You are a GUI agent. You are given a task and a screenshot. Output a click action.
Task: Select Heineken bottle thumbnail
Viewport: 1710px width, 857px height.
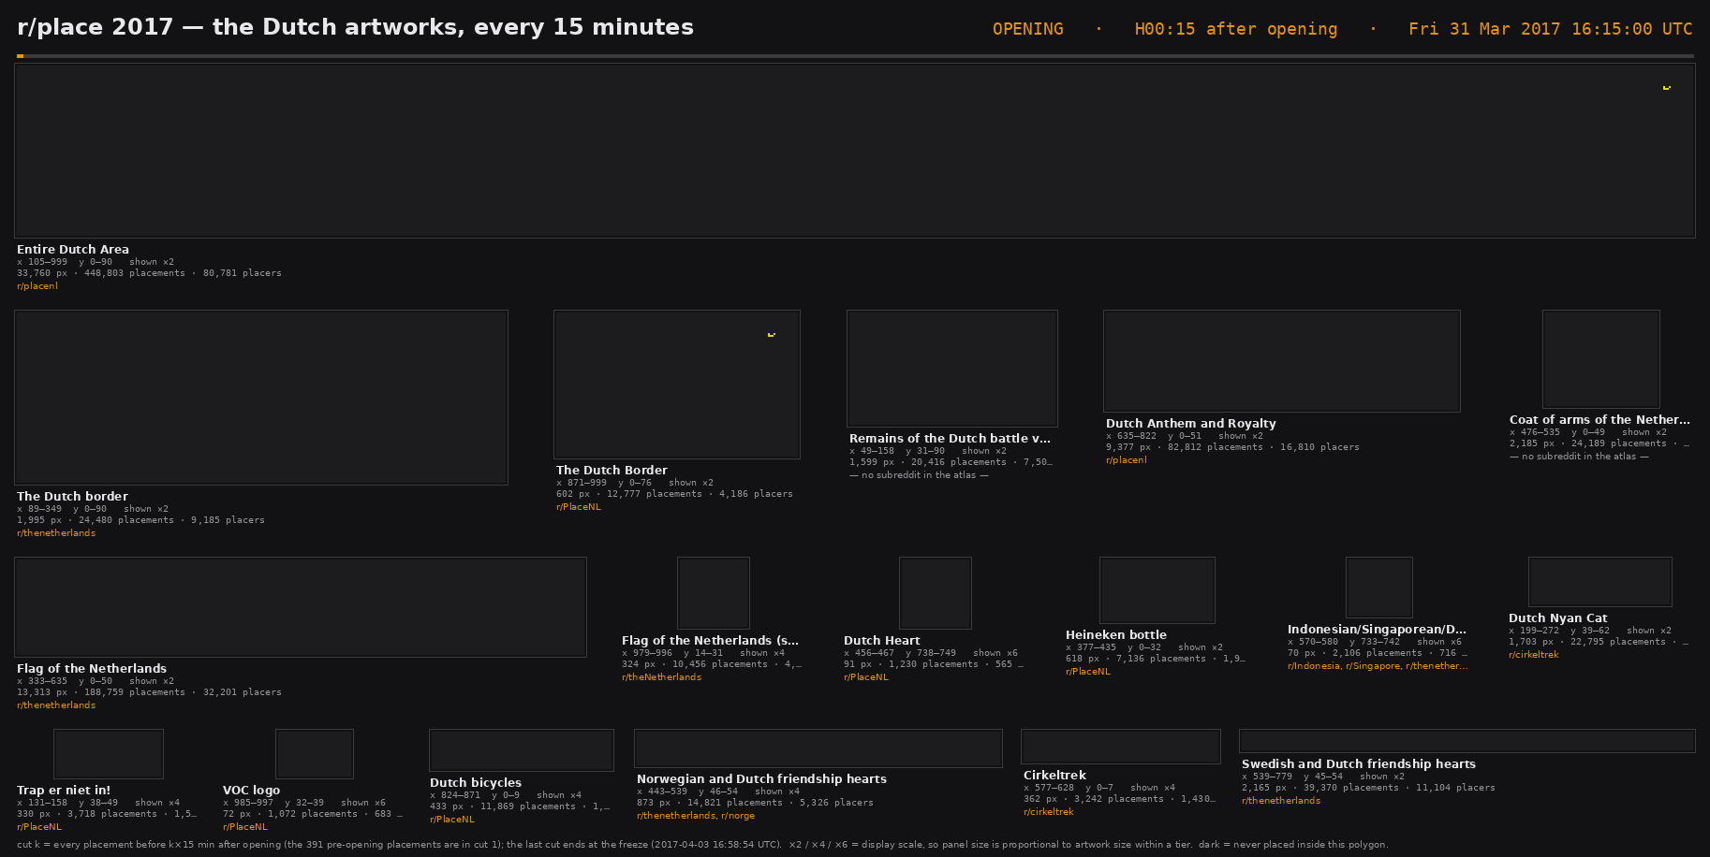[1157, 590]
